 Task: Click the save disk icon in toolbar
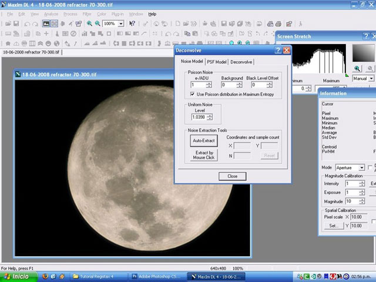click(x=16, y=23)
